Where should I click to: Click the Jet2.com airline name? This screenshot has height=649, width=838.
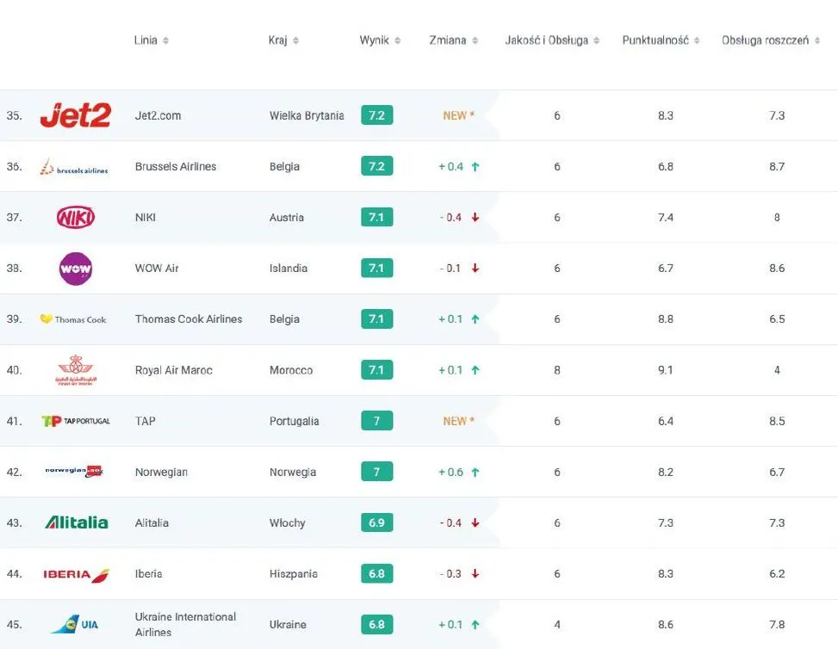coord(158,115)
